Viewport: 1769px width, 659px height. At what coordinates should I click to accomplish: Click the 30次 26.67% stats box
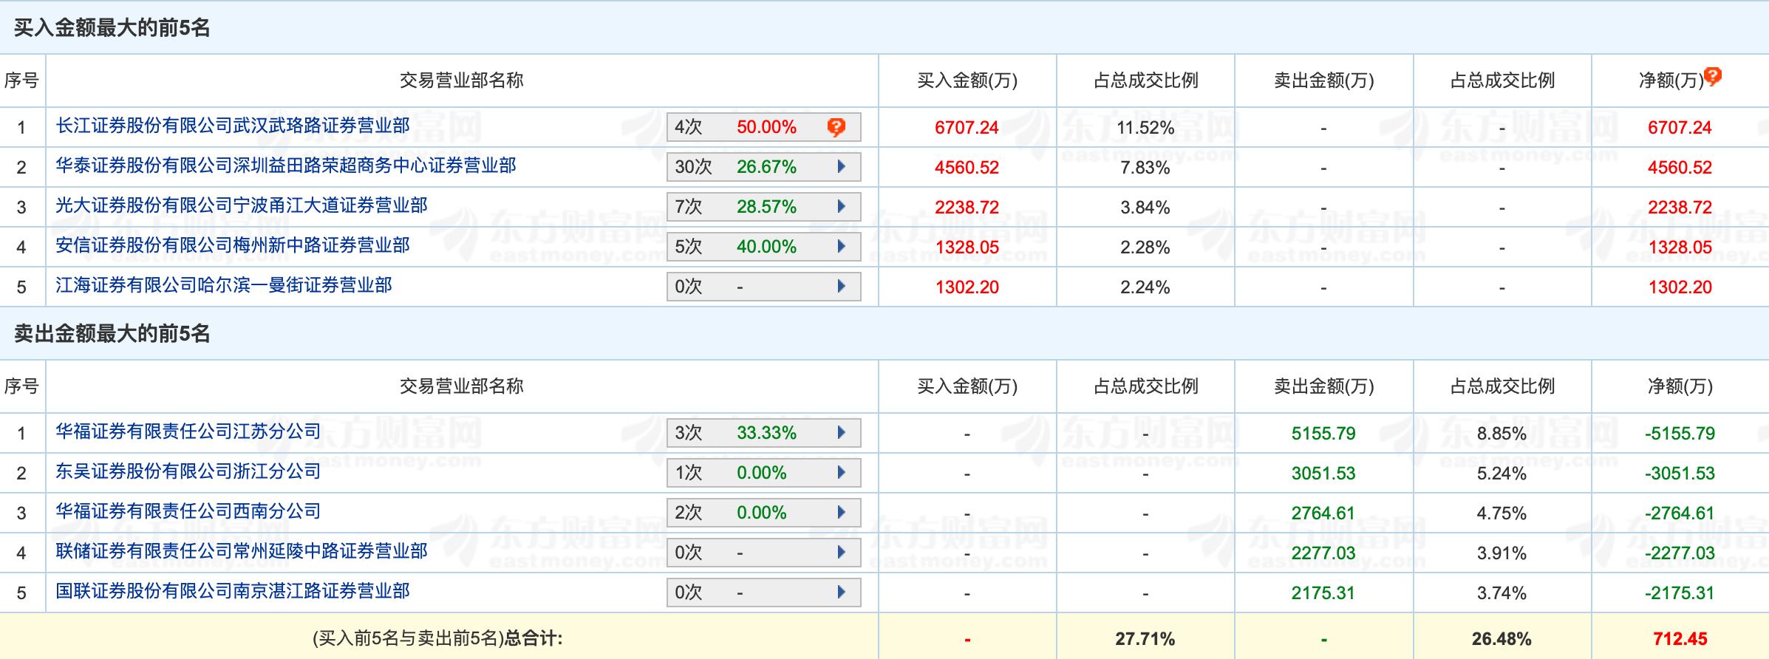(x=764, y=167)
